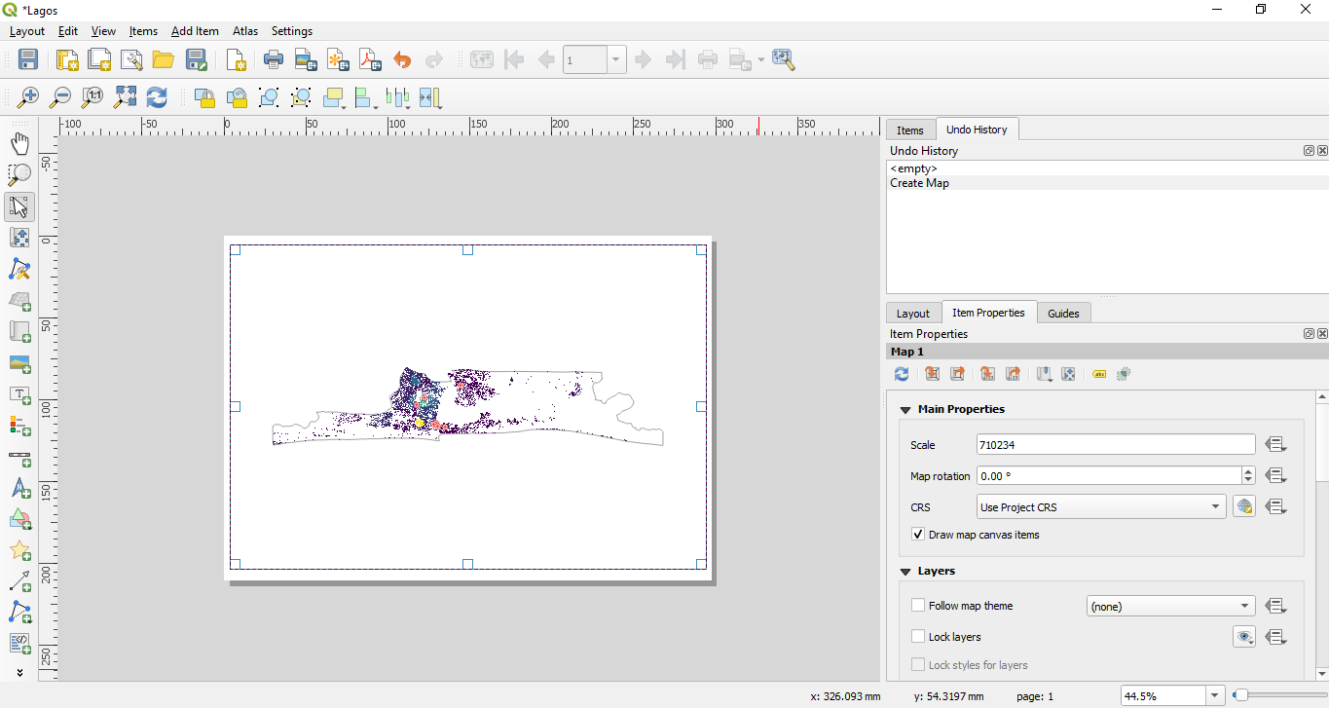Open the Layout Manager
Image resolution: width=1329 pixels, height=708 pixels.
131,59
